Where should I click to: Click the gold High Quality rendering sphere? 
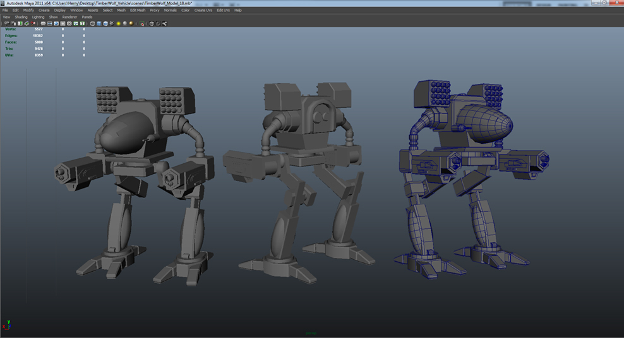point(131,23)
